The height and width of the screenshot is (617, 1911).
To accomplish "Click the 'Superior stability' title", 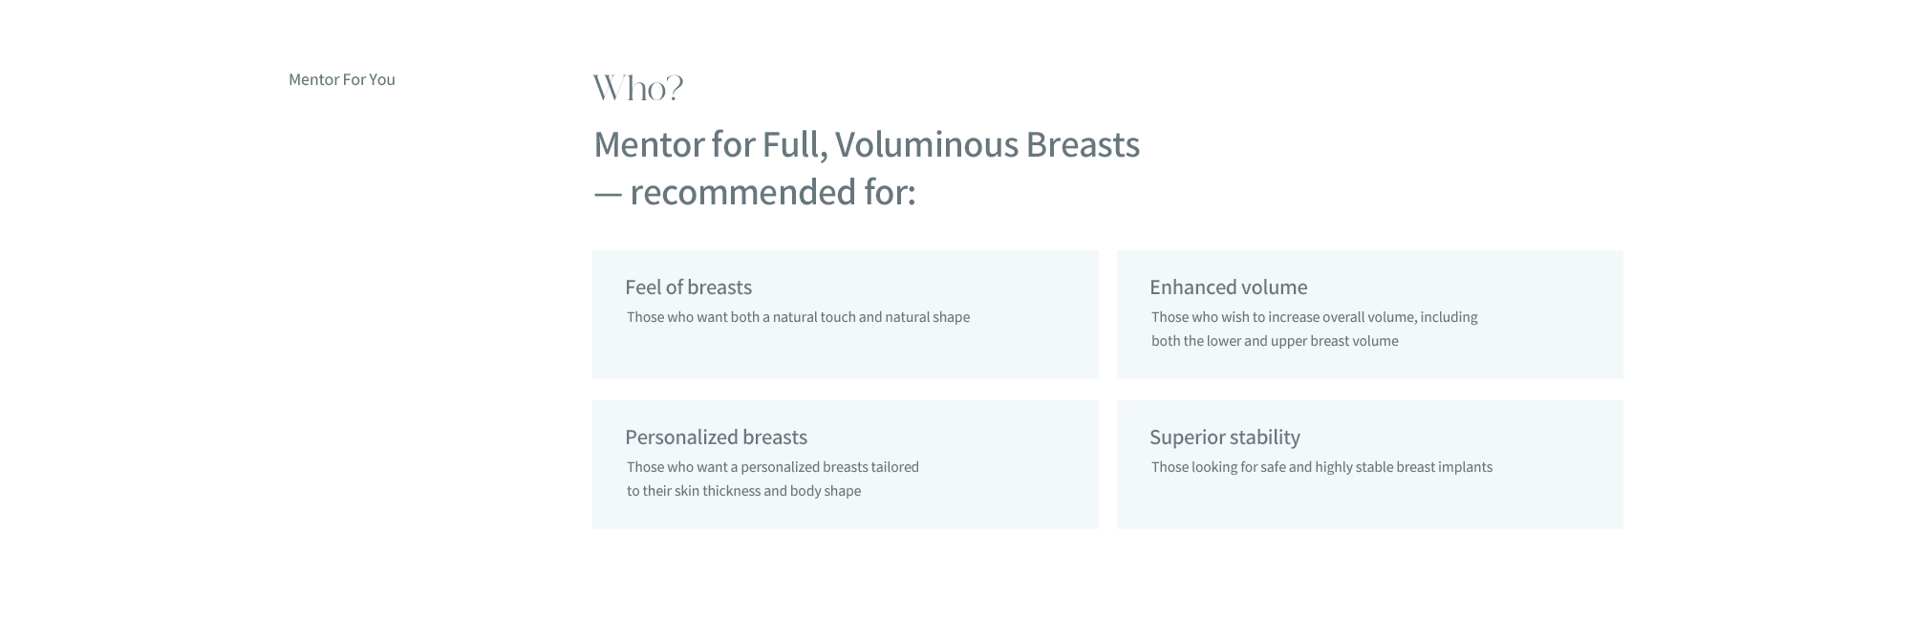I will pos(1225,437).
